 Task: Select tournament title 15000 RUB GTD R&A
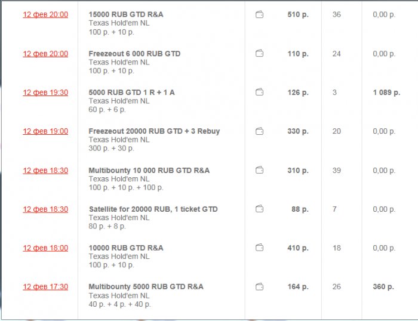[125, 14]
